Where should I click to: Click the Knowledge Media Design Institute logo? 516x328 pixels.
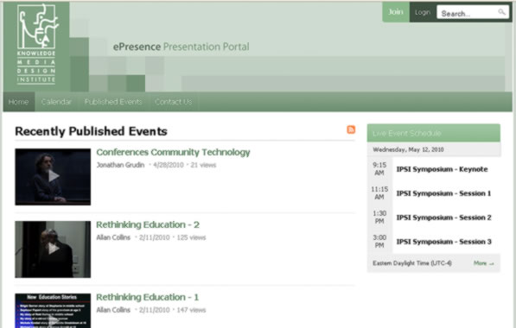(36, 44)
